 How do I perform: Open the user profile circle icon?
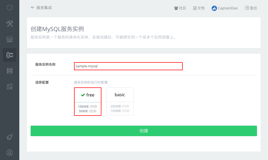10,152
